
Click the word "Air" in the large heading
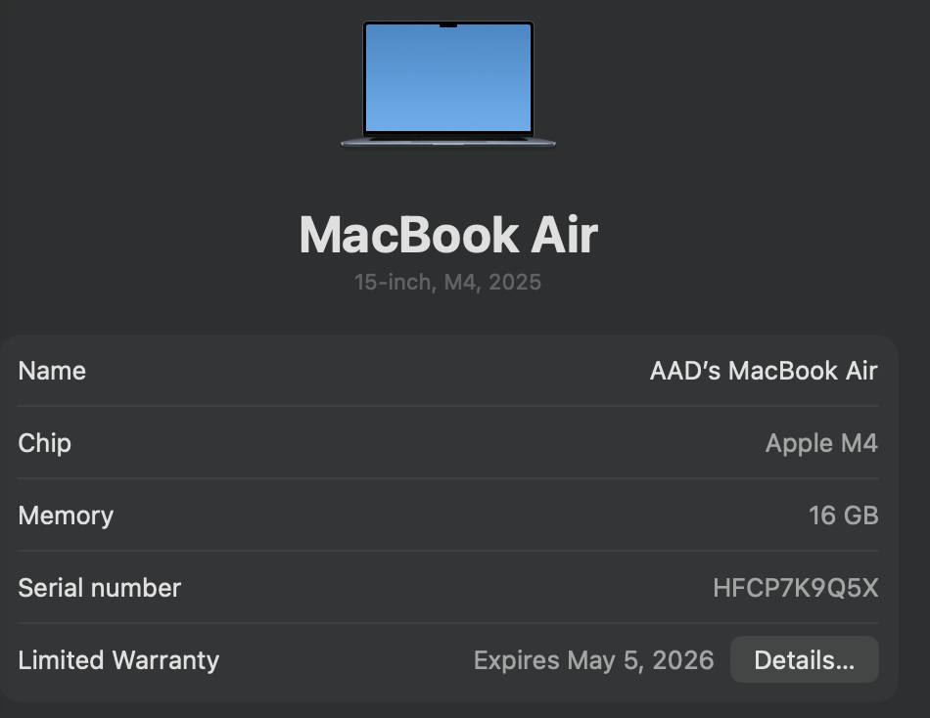564,236
